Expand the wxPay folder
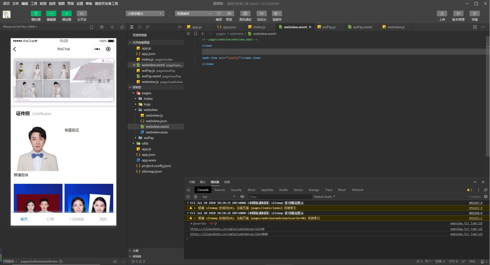 pos(135,138)
